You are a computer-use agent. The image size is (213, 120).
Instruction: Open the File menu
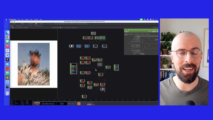click(19, 20)
